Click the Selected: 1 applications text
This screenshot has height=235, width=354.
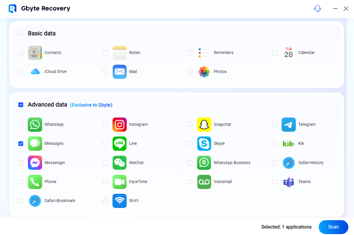(286, 227)
